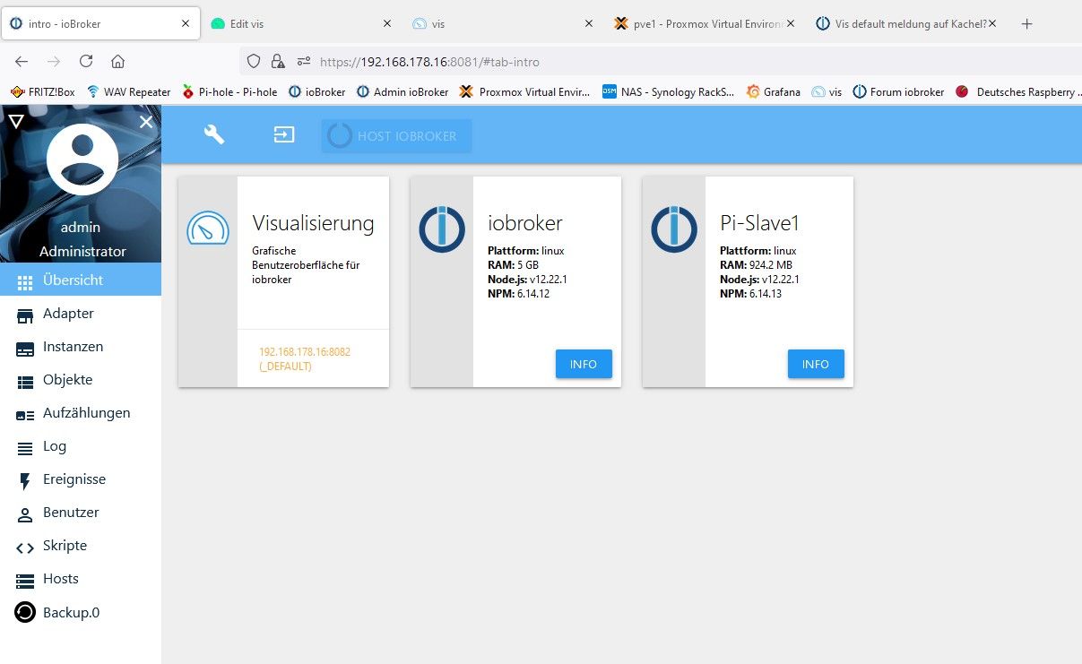Reload the page with refresh icon
Viewport: 1082px width, 664px height.
(86, 62)
